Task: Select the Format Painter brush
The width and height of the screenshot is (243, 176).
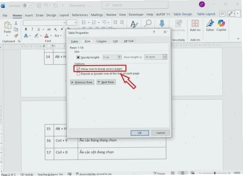Action: click(16, 36)
